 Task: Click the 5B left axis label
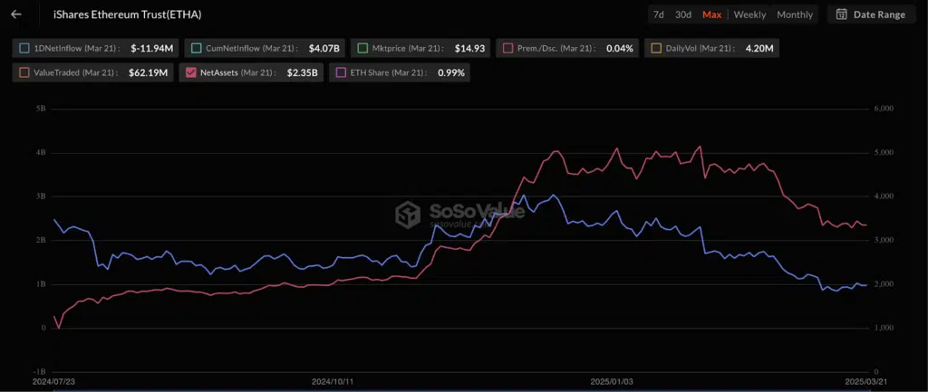tap(42, 109)
